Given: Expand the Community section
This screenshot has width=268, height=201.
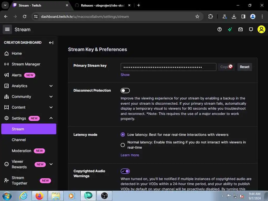Looking at the screenshot, I should [51, 97].
